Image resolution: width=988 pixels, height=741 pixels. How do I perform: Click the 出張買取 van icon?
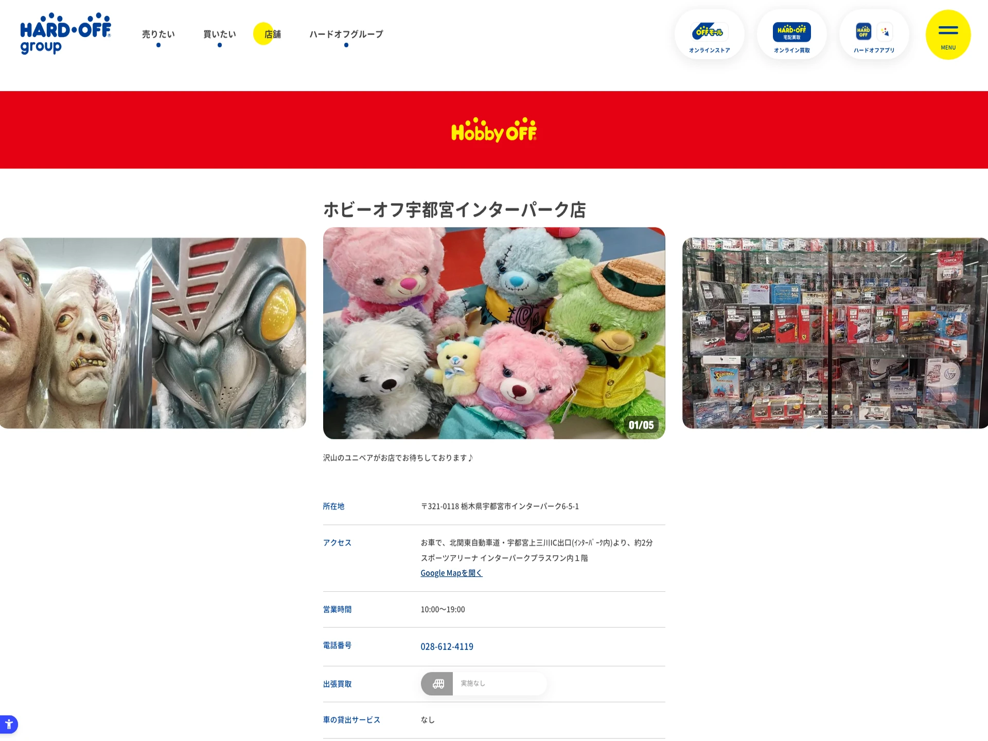point(437,683)
